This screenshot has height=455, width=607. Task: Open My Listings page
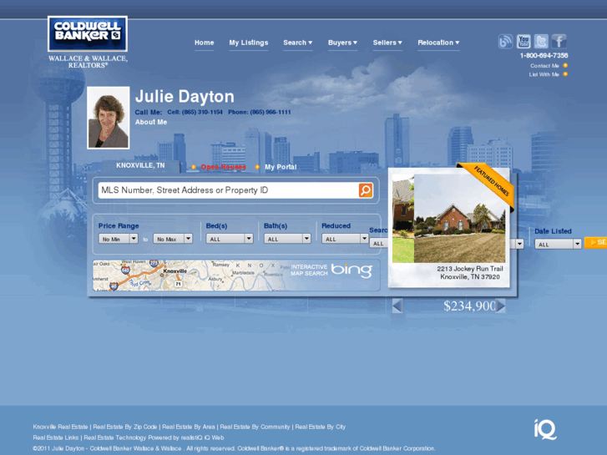click(x=249, y=43)
